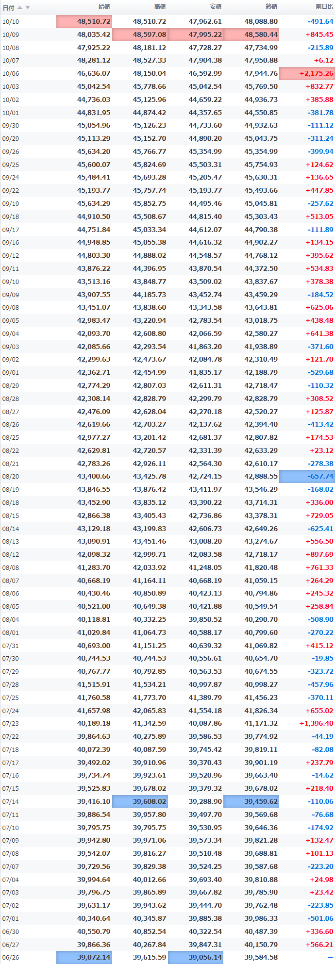Screen dimensions: 335x964
Task: Select the change value -491.64
Action: pos(320,22)
